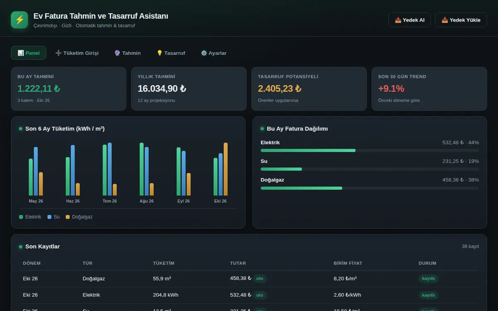Viewport: 498px width, 311px height.
Task: Click the Yedek Yükle button
Action: click(x=461, y=20)
